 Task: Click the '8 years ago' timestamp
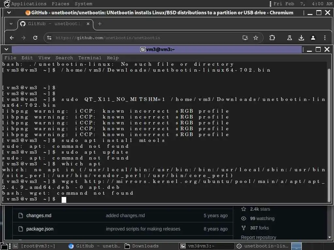tap(215, 229)
